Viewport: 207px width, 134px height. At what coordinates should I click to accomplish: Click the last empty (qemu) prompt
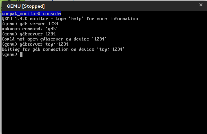[10, 55]
